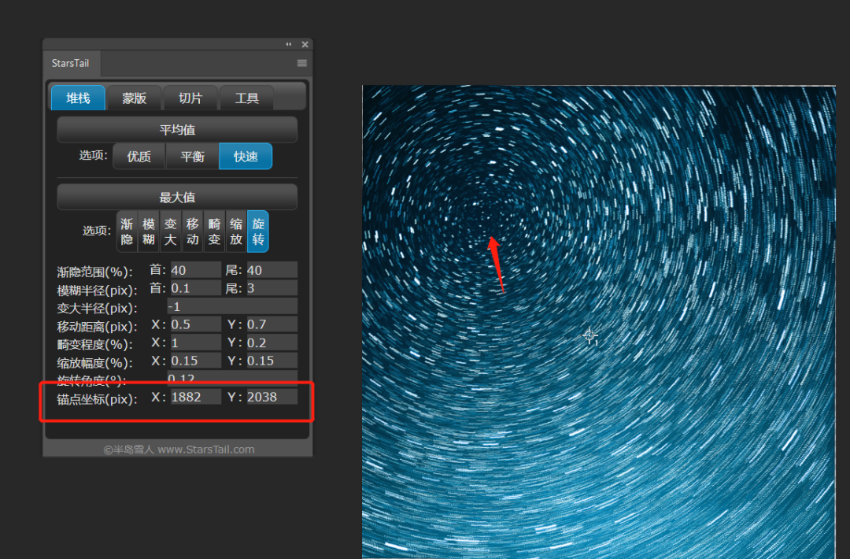850x559 pixels.
Task: Select the 优质 quality option
Action: pos(139,157)
